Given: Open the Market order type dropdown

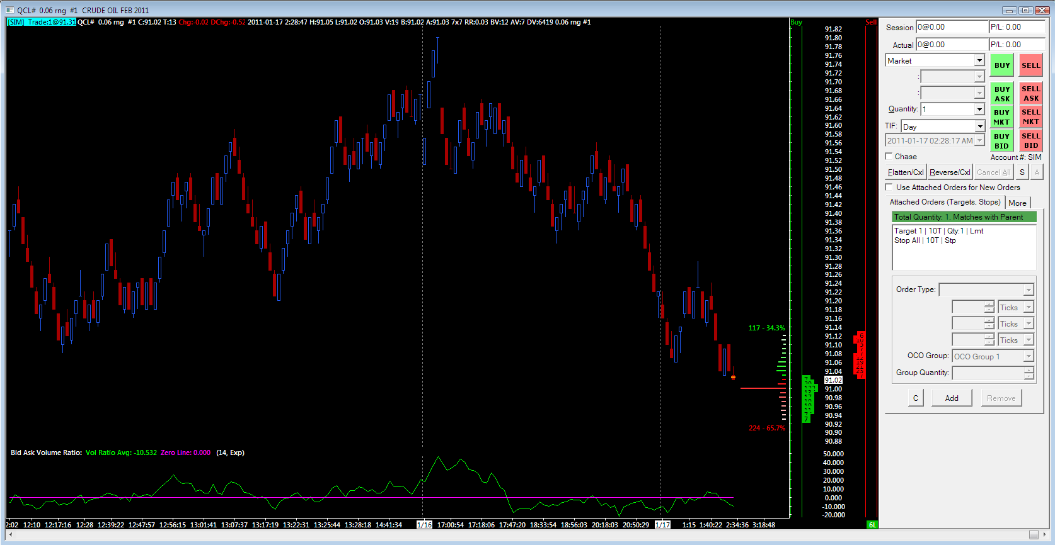Looking at the screenshot, I should (x=979, y=60).
